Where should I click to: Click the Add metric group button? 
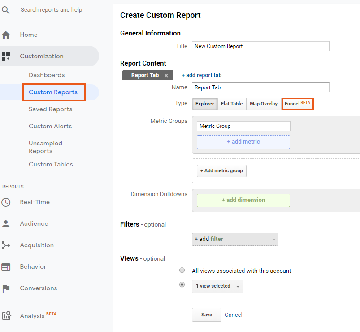(221, 170)
